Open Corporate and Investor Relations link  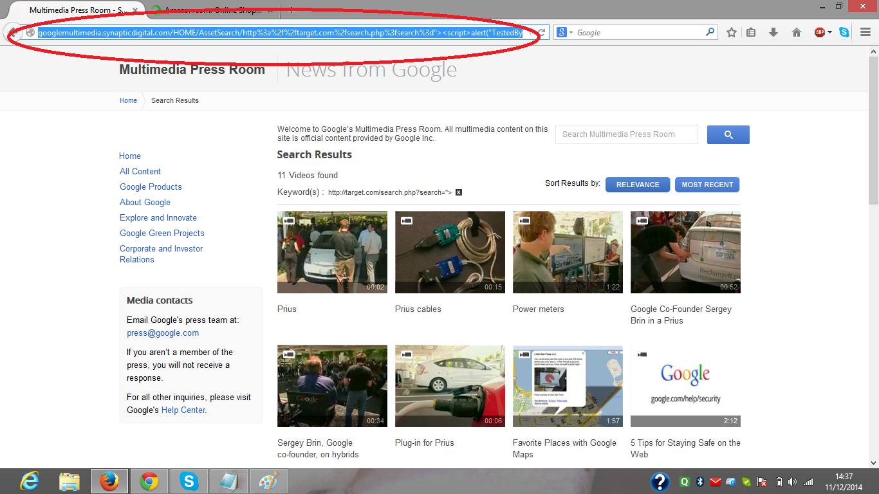[x=162, y=254]
